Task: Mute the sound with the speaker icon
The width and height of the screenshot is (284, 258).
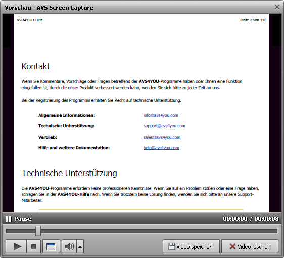Action: tap(69, 246)
